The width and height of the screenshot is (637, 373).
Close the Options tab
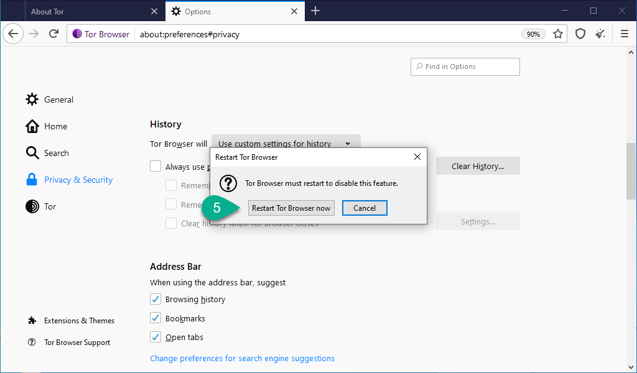pos(294,11)
